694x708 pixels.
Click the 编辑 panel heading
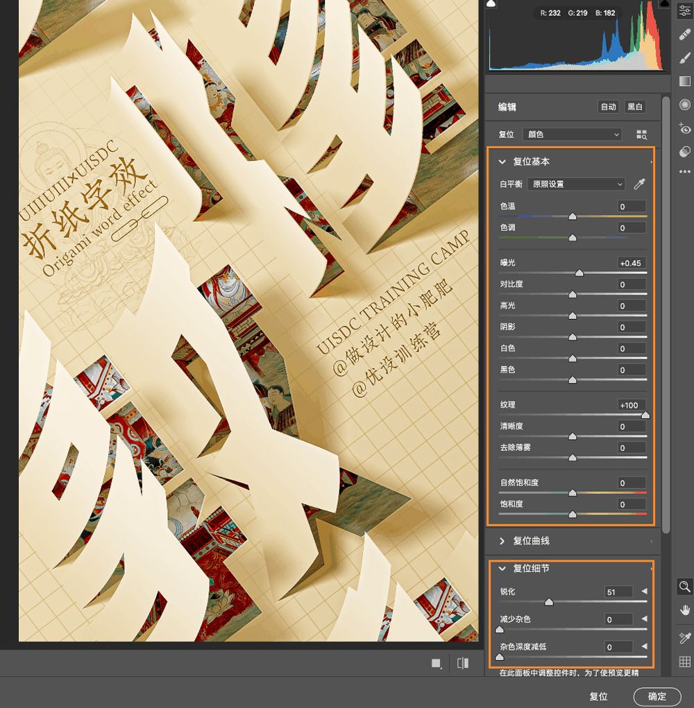coord(507,107)
